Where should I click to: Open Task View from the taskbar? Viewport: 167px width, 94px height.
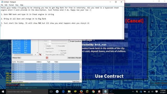[x=51, y=92]
